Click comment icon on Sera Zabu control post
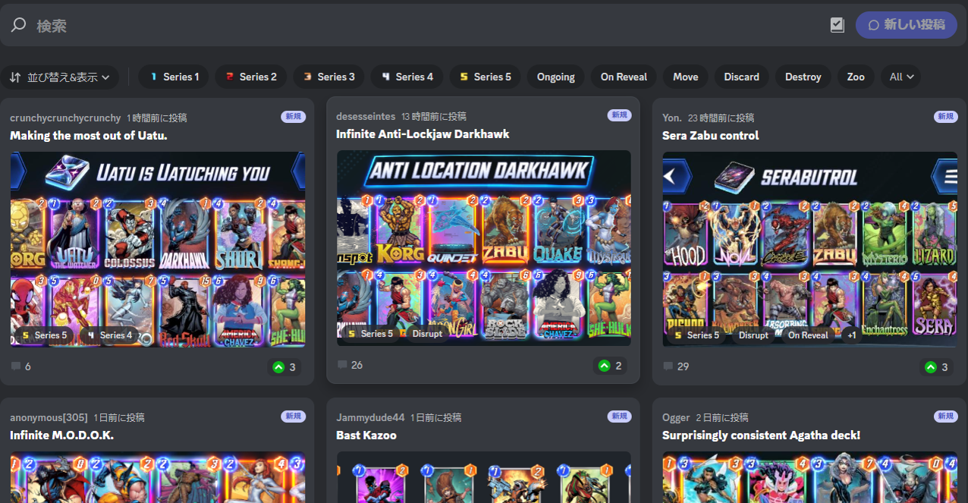The width and height of the screenshot is (968, 503). point(668,367)
